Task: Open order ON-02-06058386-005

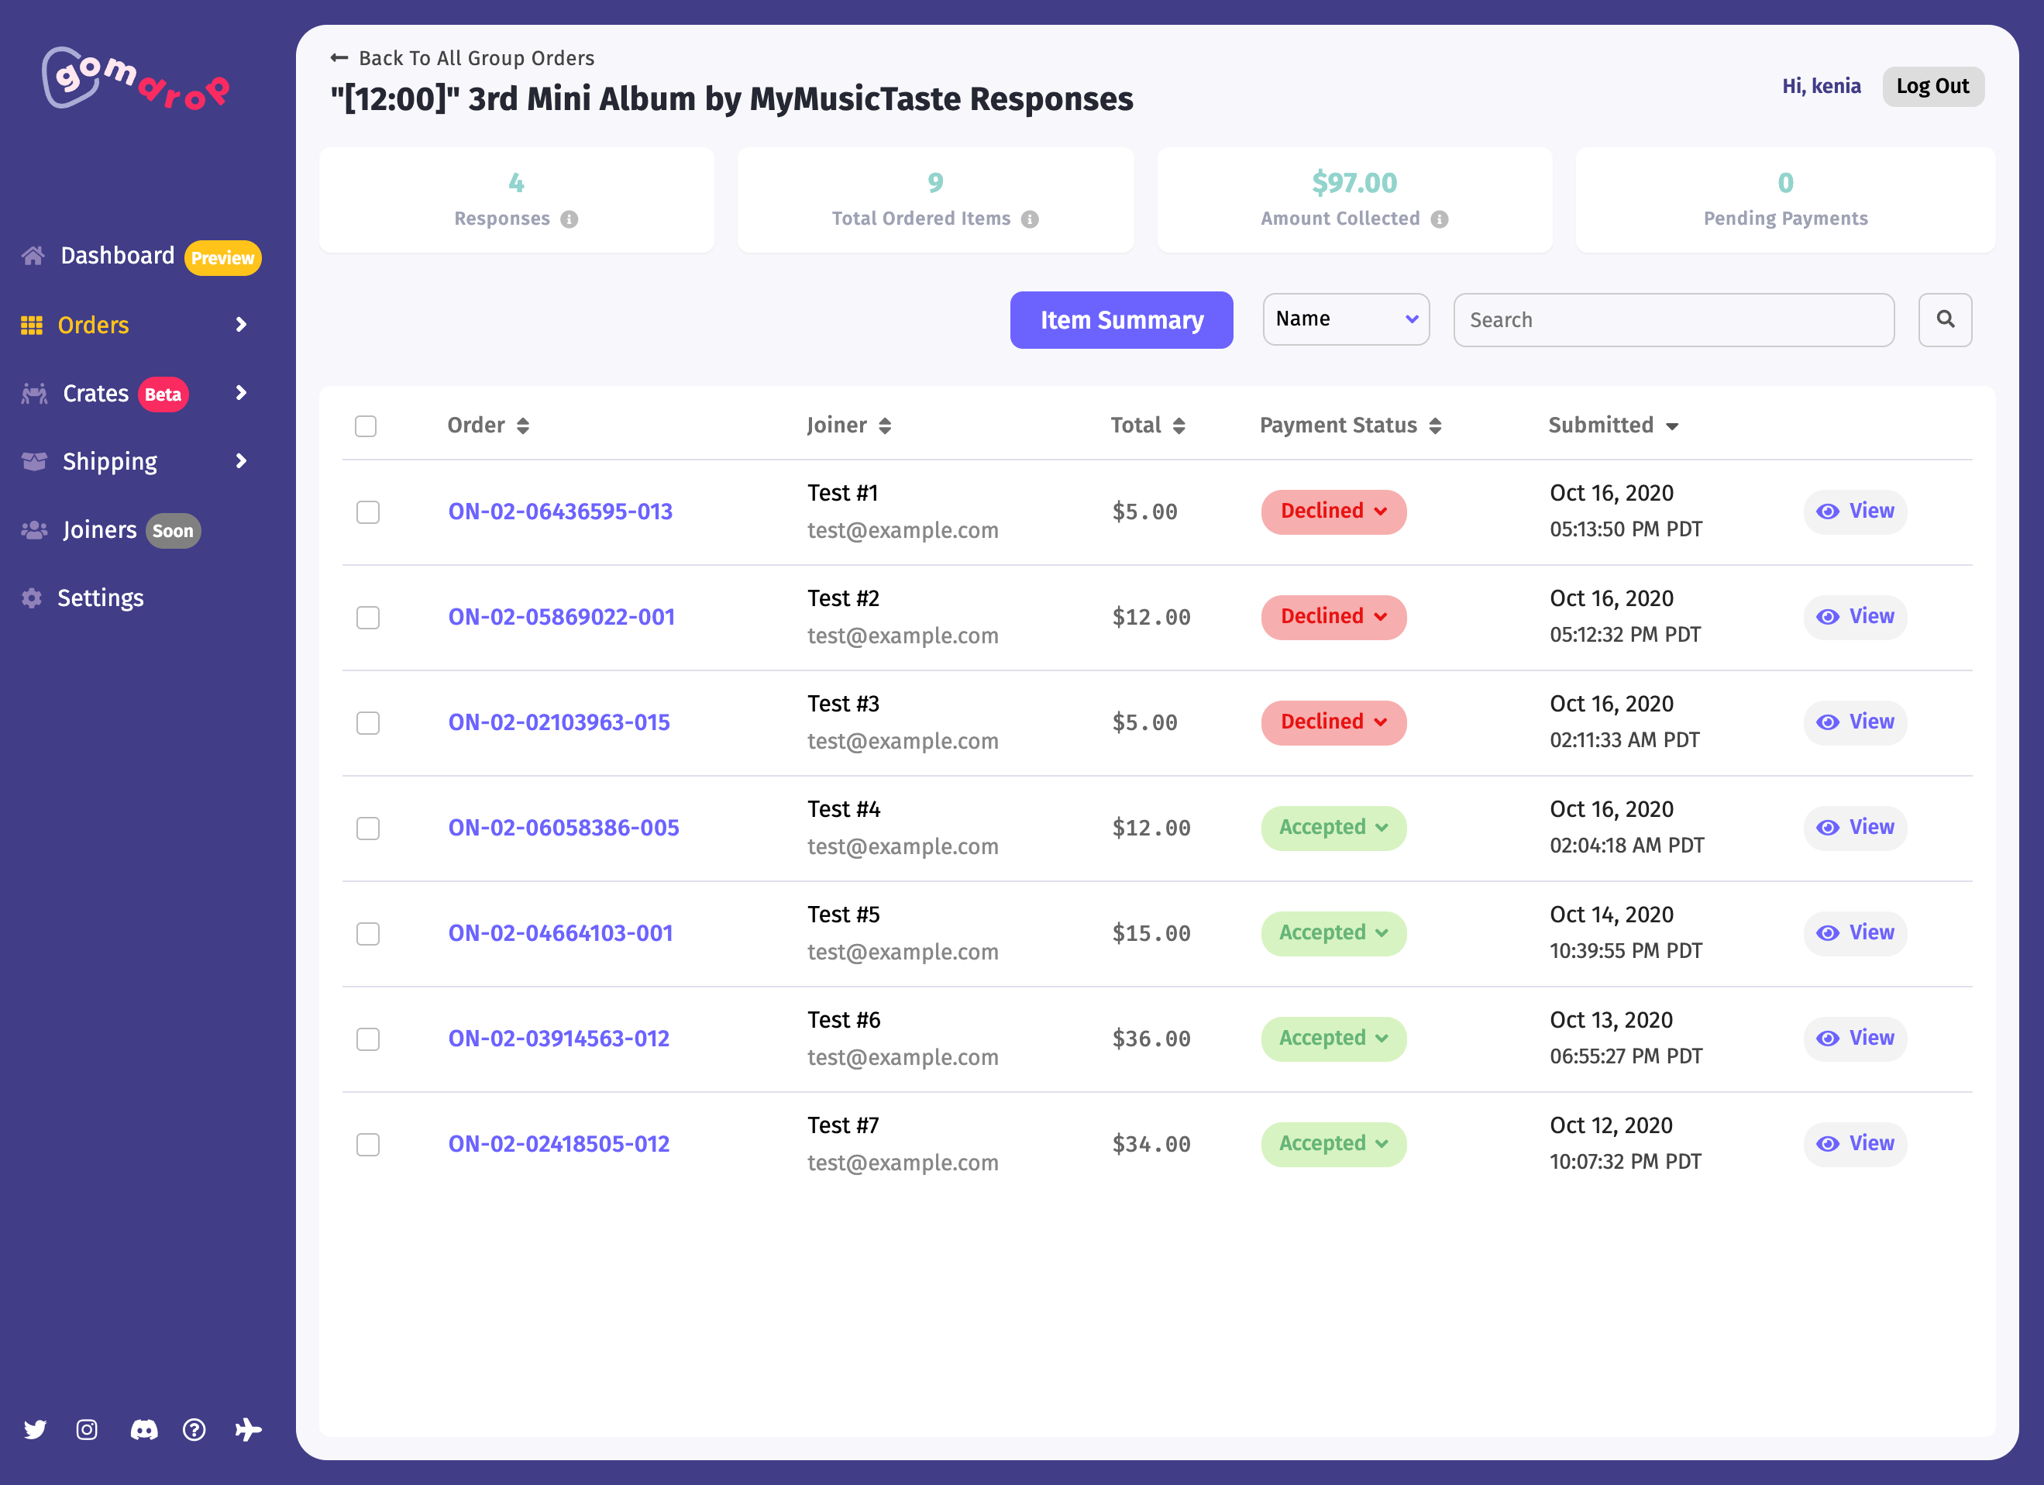Action: click(564, 829)
